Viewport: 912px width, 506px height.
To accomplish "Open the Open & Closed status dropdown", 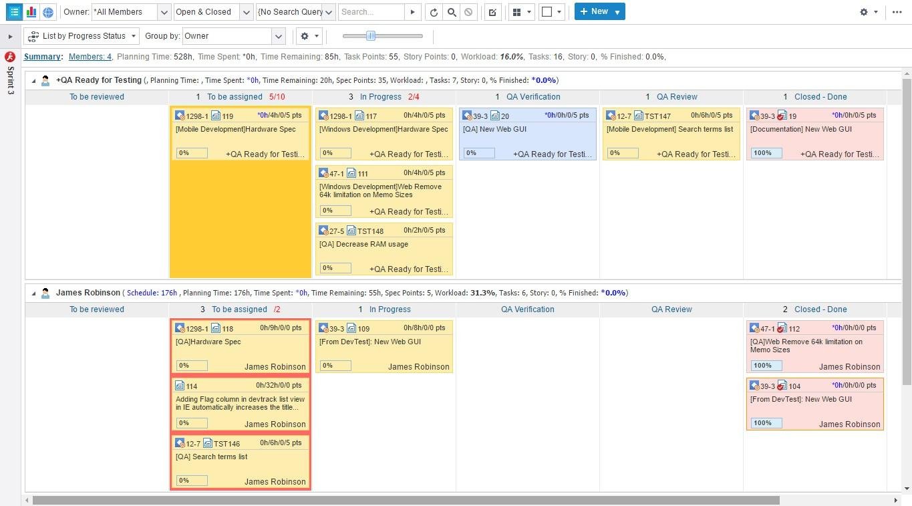I will click(x=213, y=12).
